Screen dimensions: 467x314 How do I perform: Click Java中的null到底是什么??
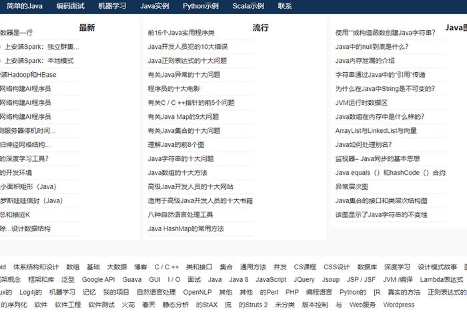pos(372,47)
